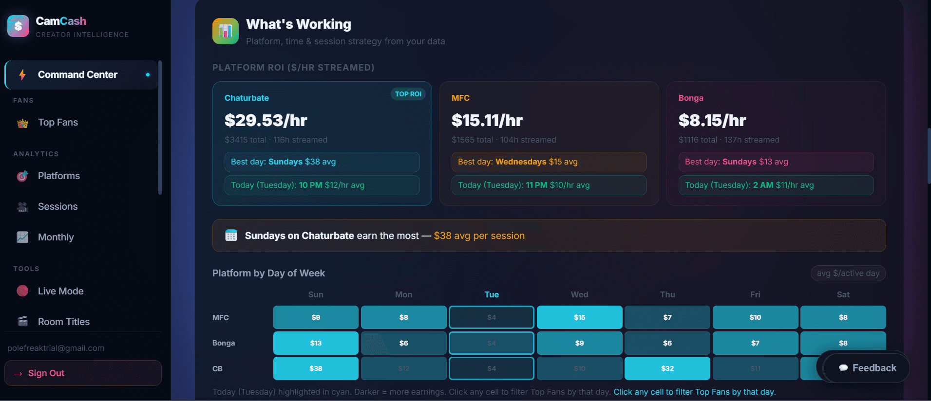Click the speech bubble icon in Feedback
Image resolution: width=931 pixels, height=401 pixels.
coord(843,368)
